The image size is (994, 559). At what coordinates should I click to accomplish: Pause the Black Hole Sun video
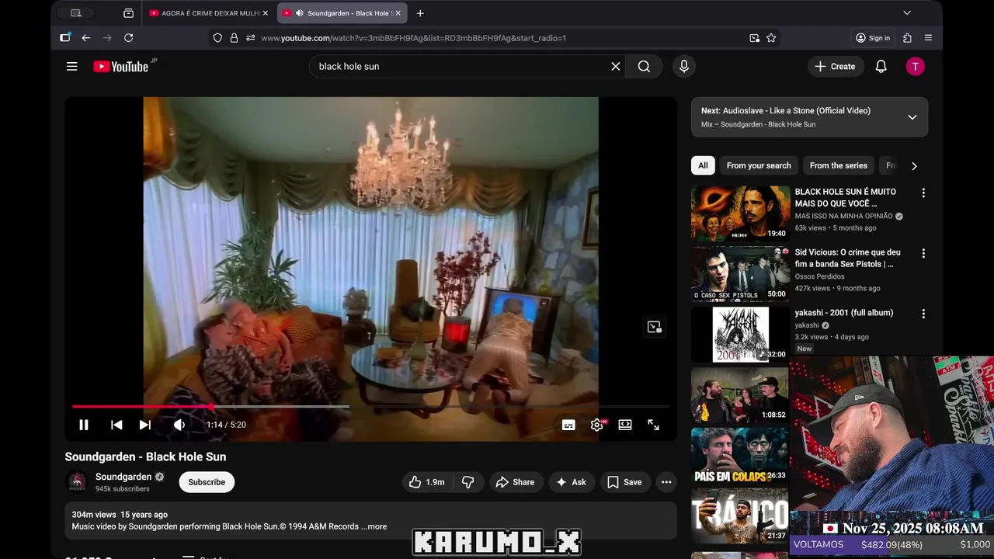click(84, 425)
